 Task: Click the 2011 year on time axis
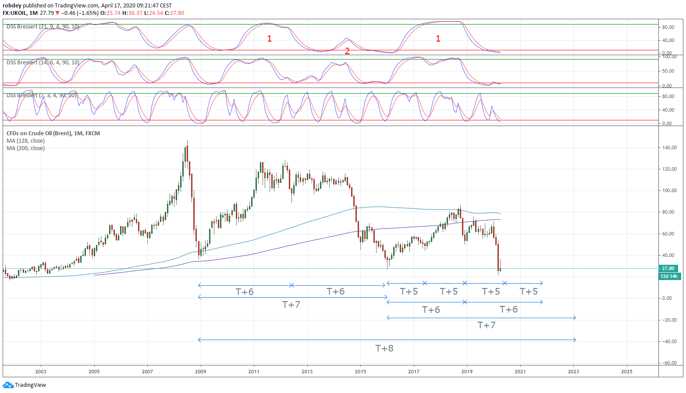(254, 372)
